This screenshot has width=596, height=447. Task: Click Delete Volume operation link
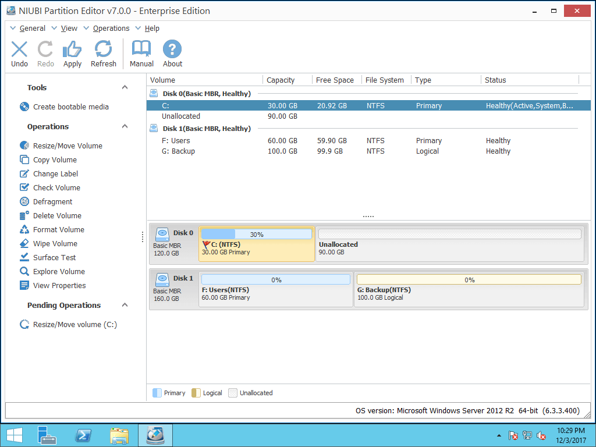pyautogui.click(x=57, y=215)
